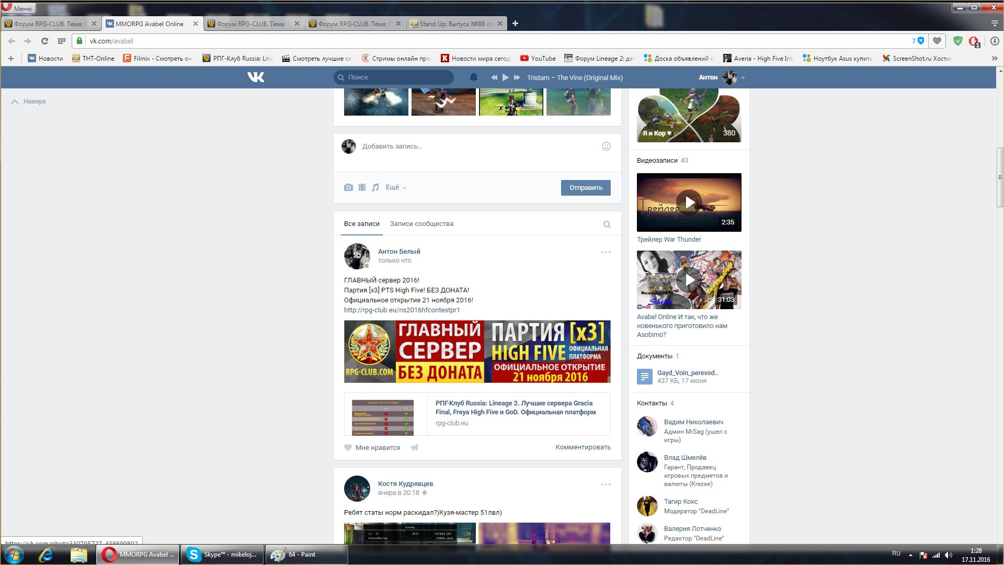Click VK search field
This screenshot has height=565, width=1004.
(x=393, y=77)
